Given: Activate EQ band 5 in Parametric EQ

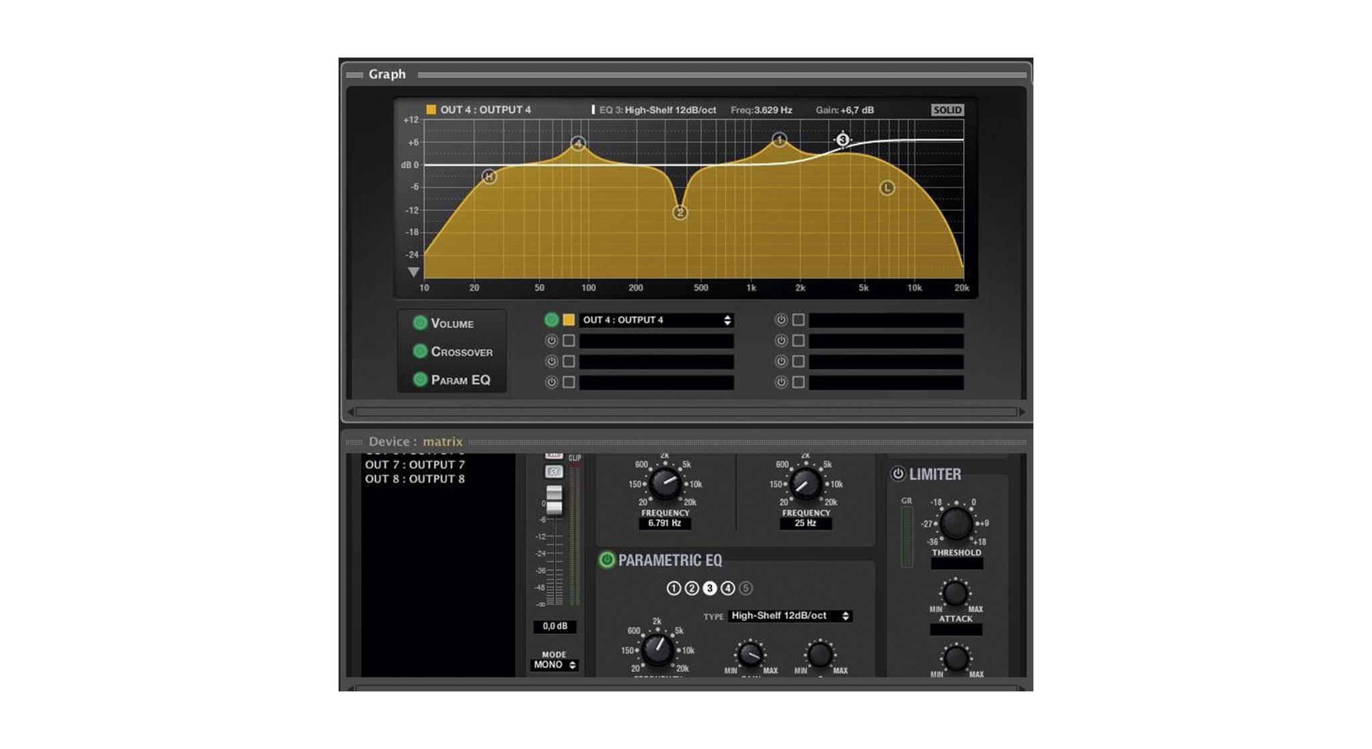Looking at the screenshot, I should (746, 588).
